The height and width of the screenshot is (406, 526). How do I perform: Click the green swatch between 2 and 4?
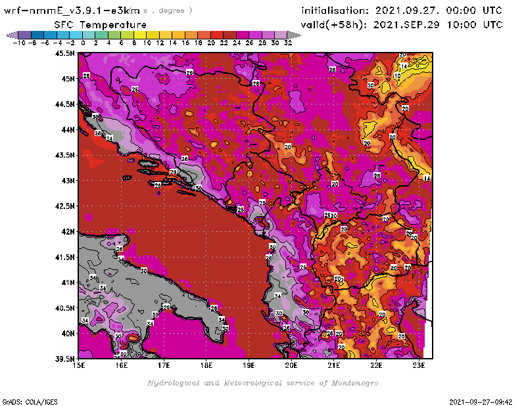point(102,35)
